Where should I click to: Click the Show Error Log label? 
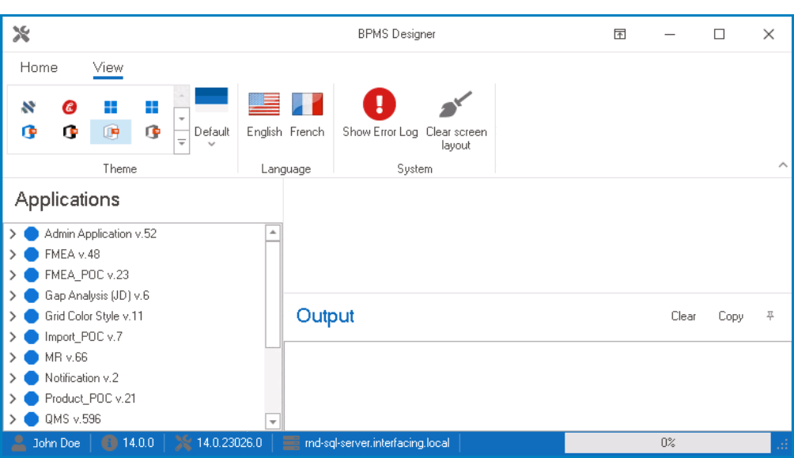click(x=380, y=132)
